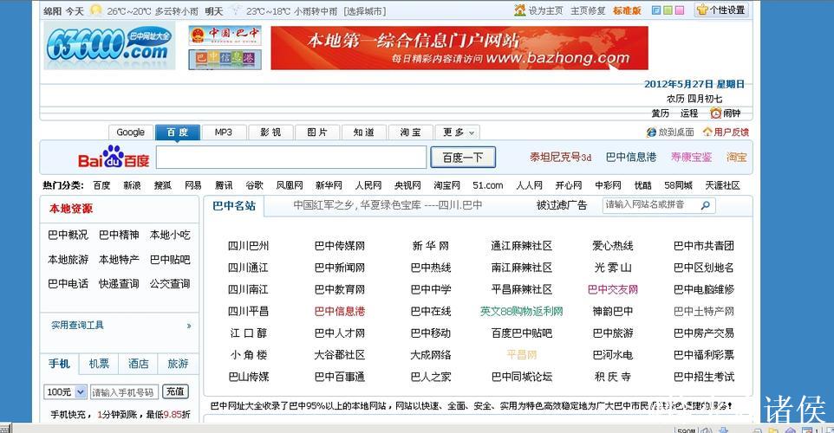Image resolution: width=834 pixels, height=433 pixels.
Task: Open the 中国·巴中 emblem banner
Action: [x=225, y=36]
